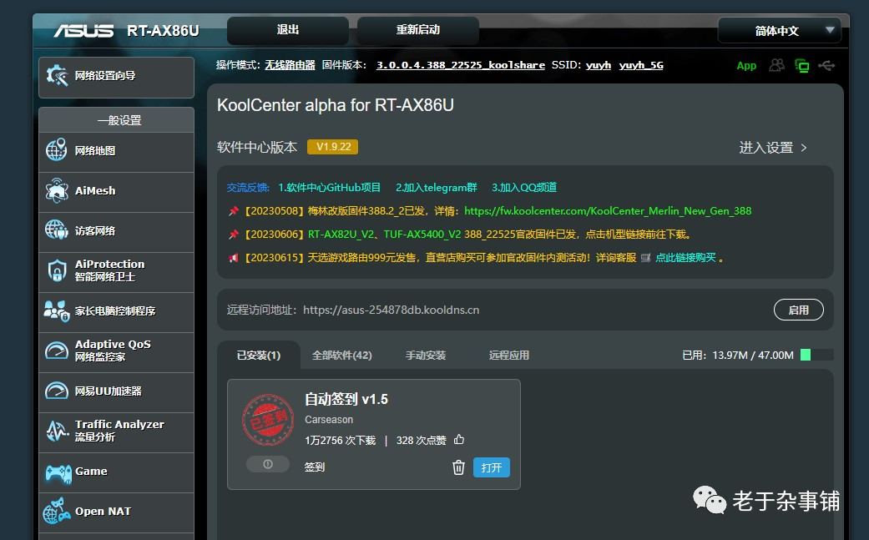The height and width of the screenshot is (540, 869).
Task: Click the SSID yuyh_5G link
Action: [641, 65]
